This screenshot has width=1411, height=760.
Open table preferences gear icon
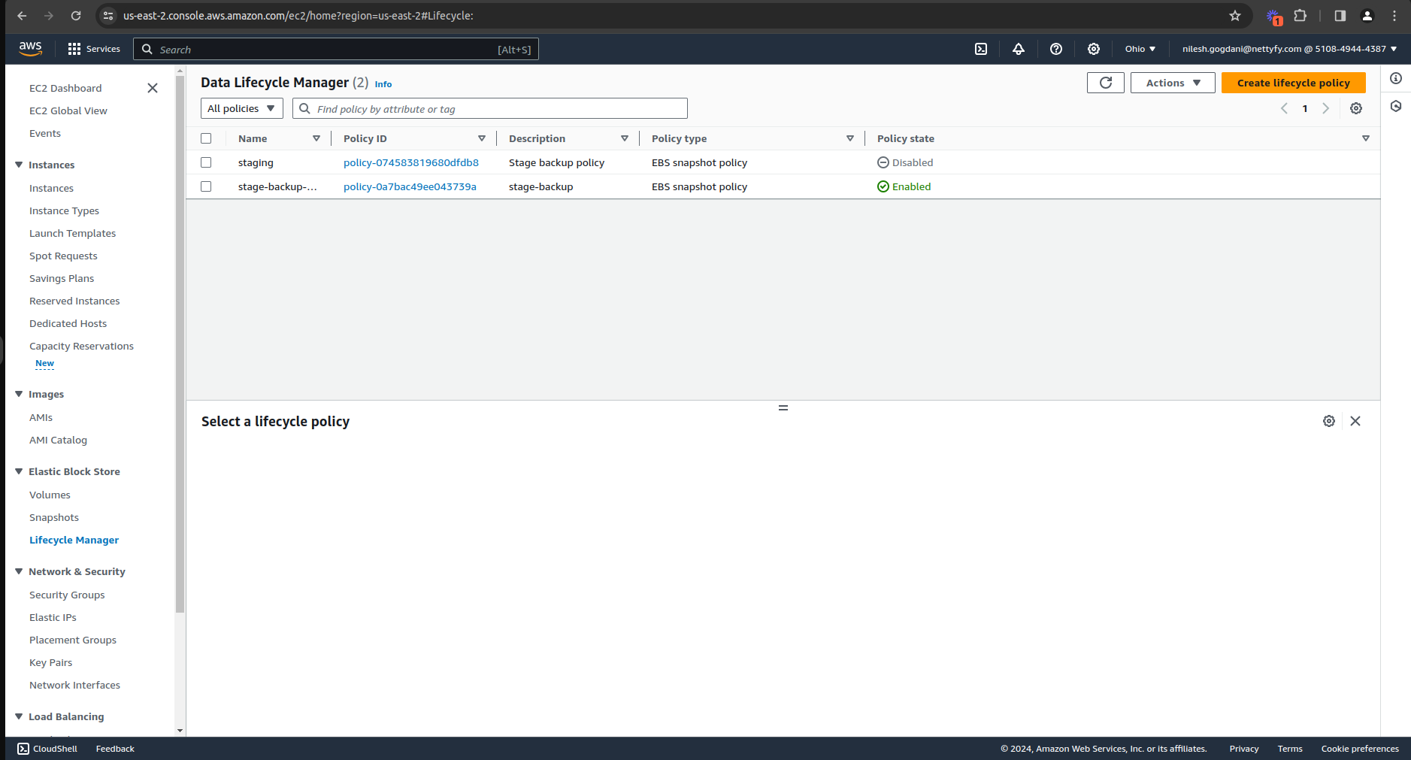[x=1356, y=108]
